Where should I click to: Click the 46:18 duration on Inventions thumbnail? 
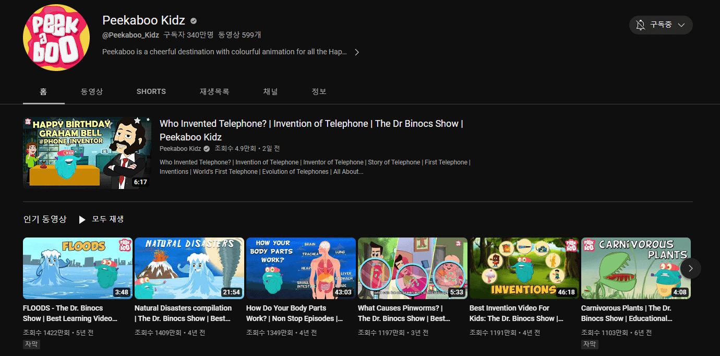click(x=566, y=292)
